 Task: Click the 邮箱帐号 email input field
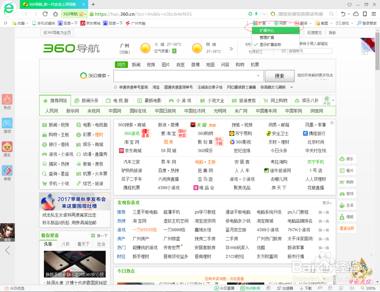(x=309, y=51)
